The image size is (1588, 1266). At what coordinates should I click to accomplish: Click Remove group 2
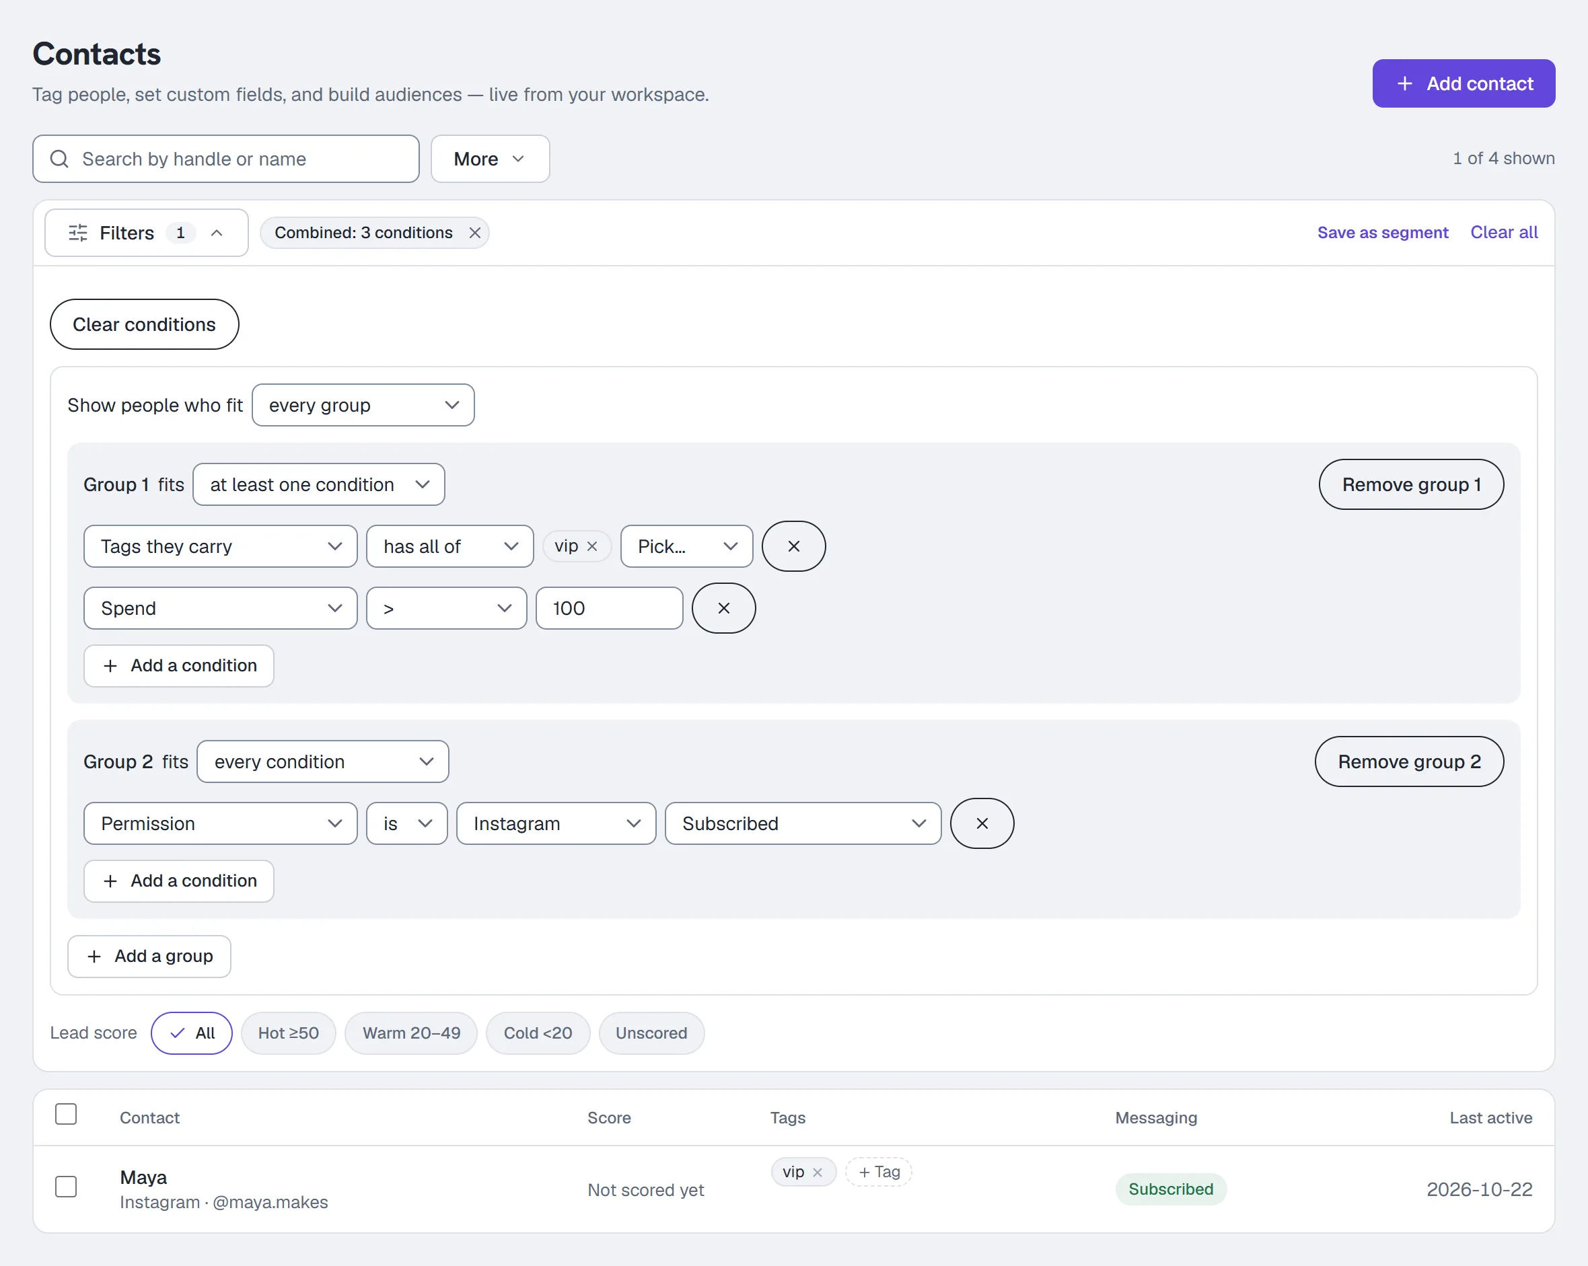(x=1409, y=761)
